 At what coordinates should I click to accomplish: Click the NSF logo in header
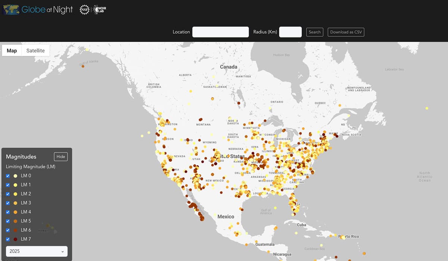(84, 10)
